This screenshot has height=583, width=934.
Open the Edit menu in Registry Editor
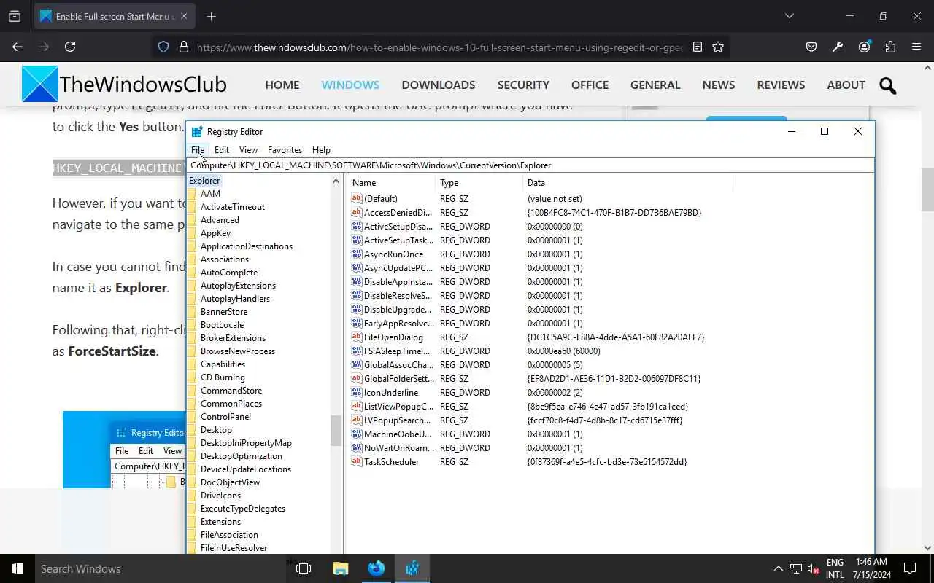222,150
